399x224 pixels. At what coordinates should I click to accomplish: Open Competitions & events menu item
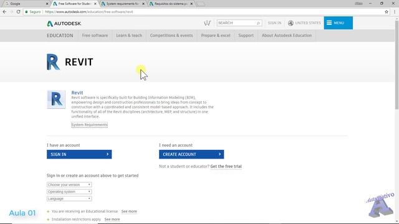pos(171,35)
